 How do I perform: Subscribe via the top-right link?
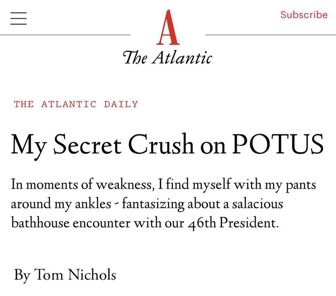point(304,15)
